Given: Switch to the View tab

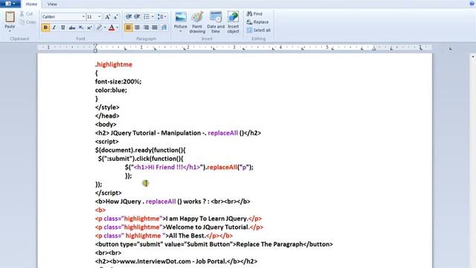Looking at the screenshot, I should tap(52, 4).
